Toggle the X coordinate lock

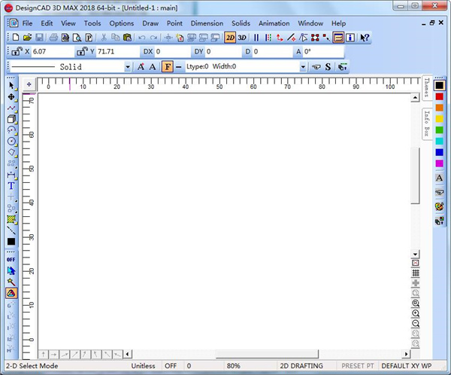[x=17, y=52]
